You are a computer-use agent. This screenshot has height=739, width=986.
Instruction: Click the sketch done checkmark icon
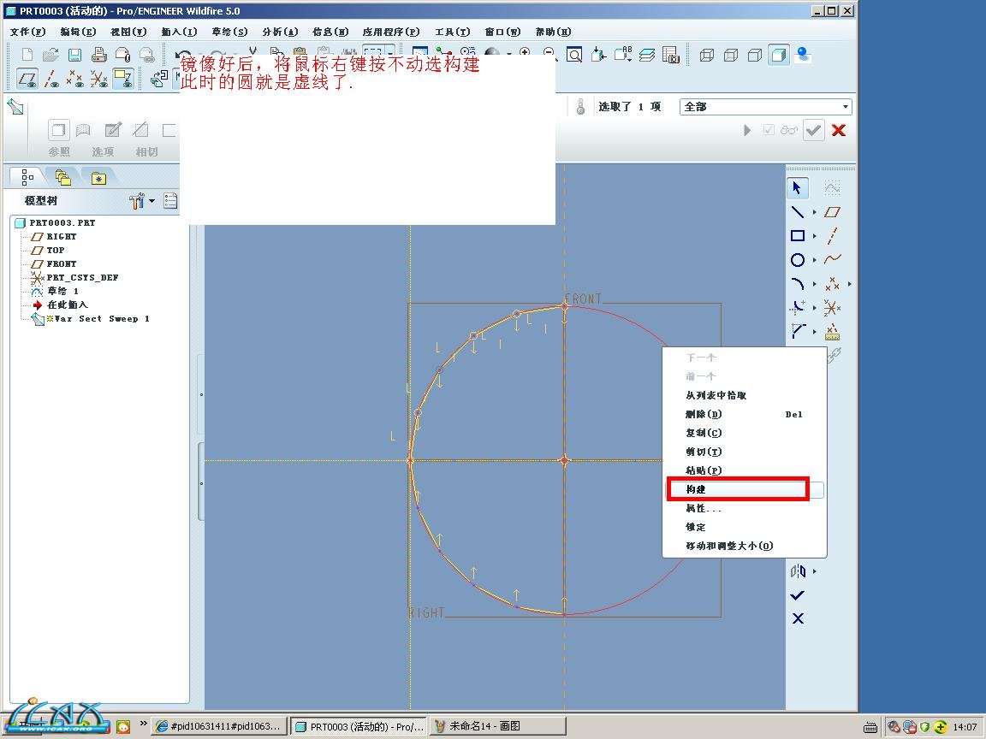coord(798,595)
